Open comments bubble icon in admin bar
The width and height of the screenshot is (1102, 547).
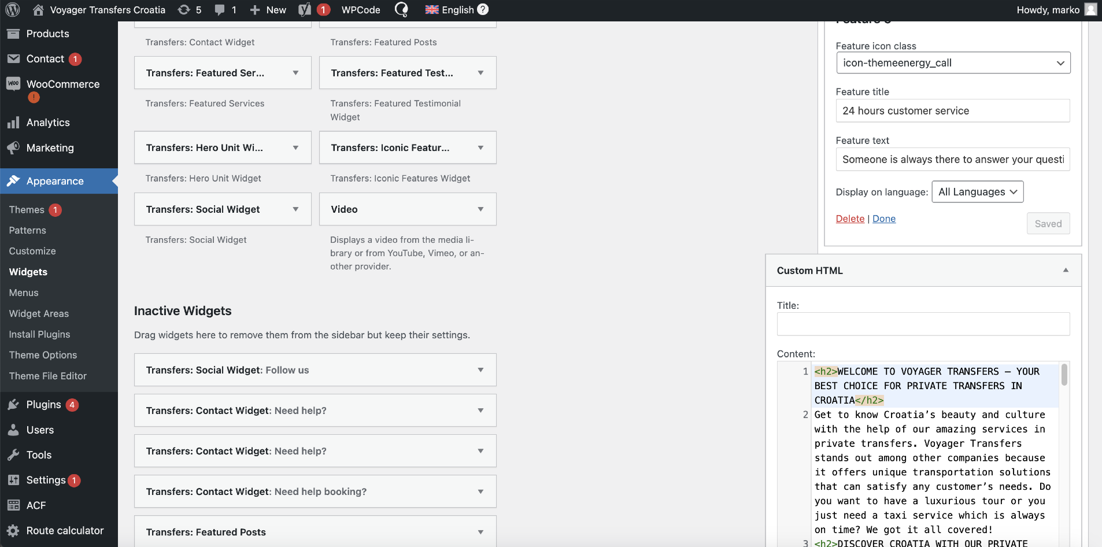coord(220,10)
